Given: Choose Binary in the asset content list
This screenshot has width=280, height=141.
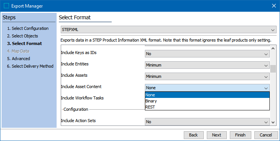Looking at the screenshot, I should click(x=207, y=101).
